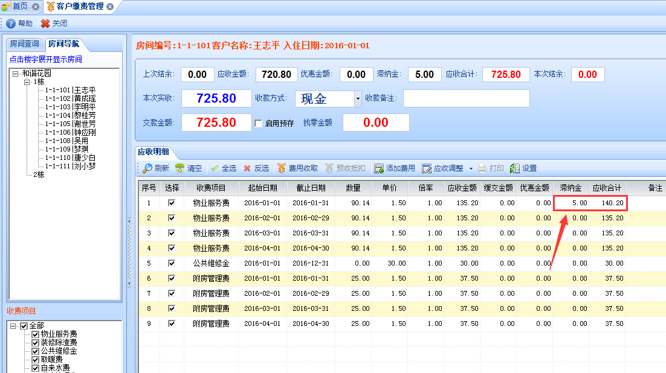Image resolution: width=666 pixels, height=373 pixels.
Task: Uncheck the row 9 select checkbox
Action: [x=172, y=324]
